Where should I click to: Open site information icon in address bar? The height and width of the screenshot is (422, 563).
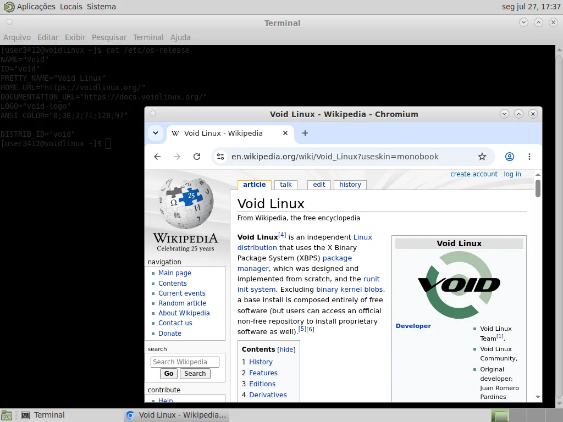(220, 157)
